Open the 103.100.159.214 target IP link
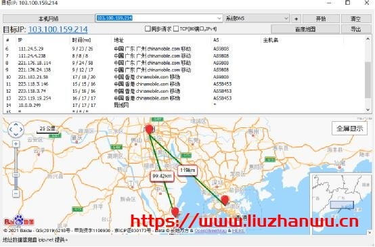 [x=58, y=29]
